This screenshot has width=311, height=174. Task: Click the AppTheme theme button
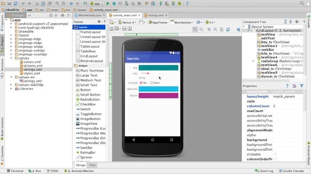[x=158, y=23]
